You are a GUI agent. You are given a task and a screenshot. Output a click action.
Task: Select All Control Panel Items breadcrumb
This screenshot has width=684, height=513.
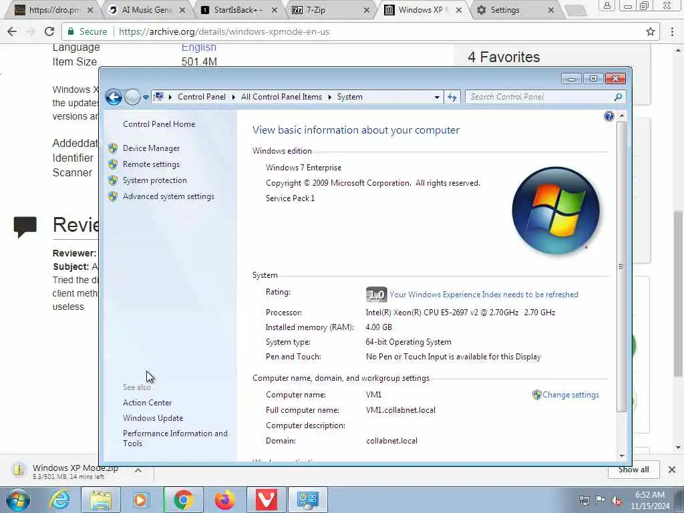(281, 97)
